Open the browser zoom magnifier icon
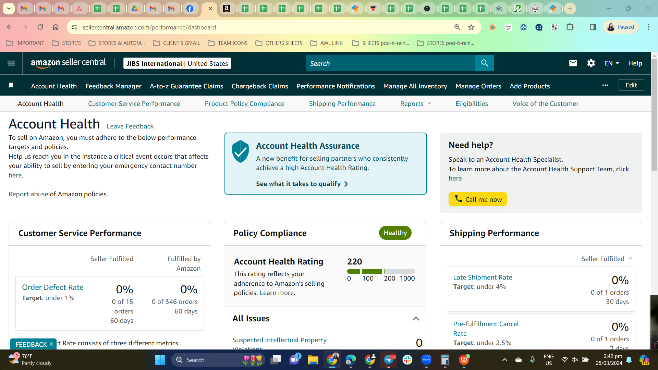 coord(457,27)
